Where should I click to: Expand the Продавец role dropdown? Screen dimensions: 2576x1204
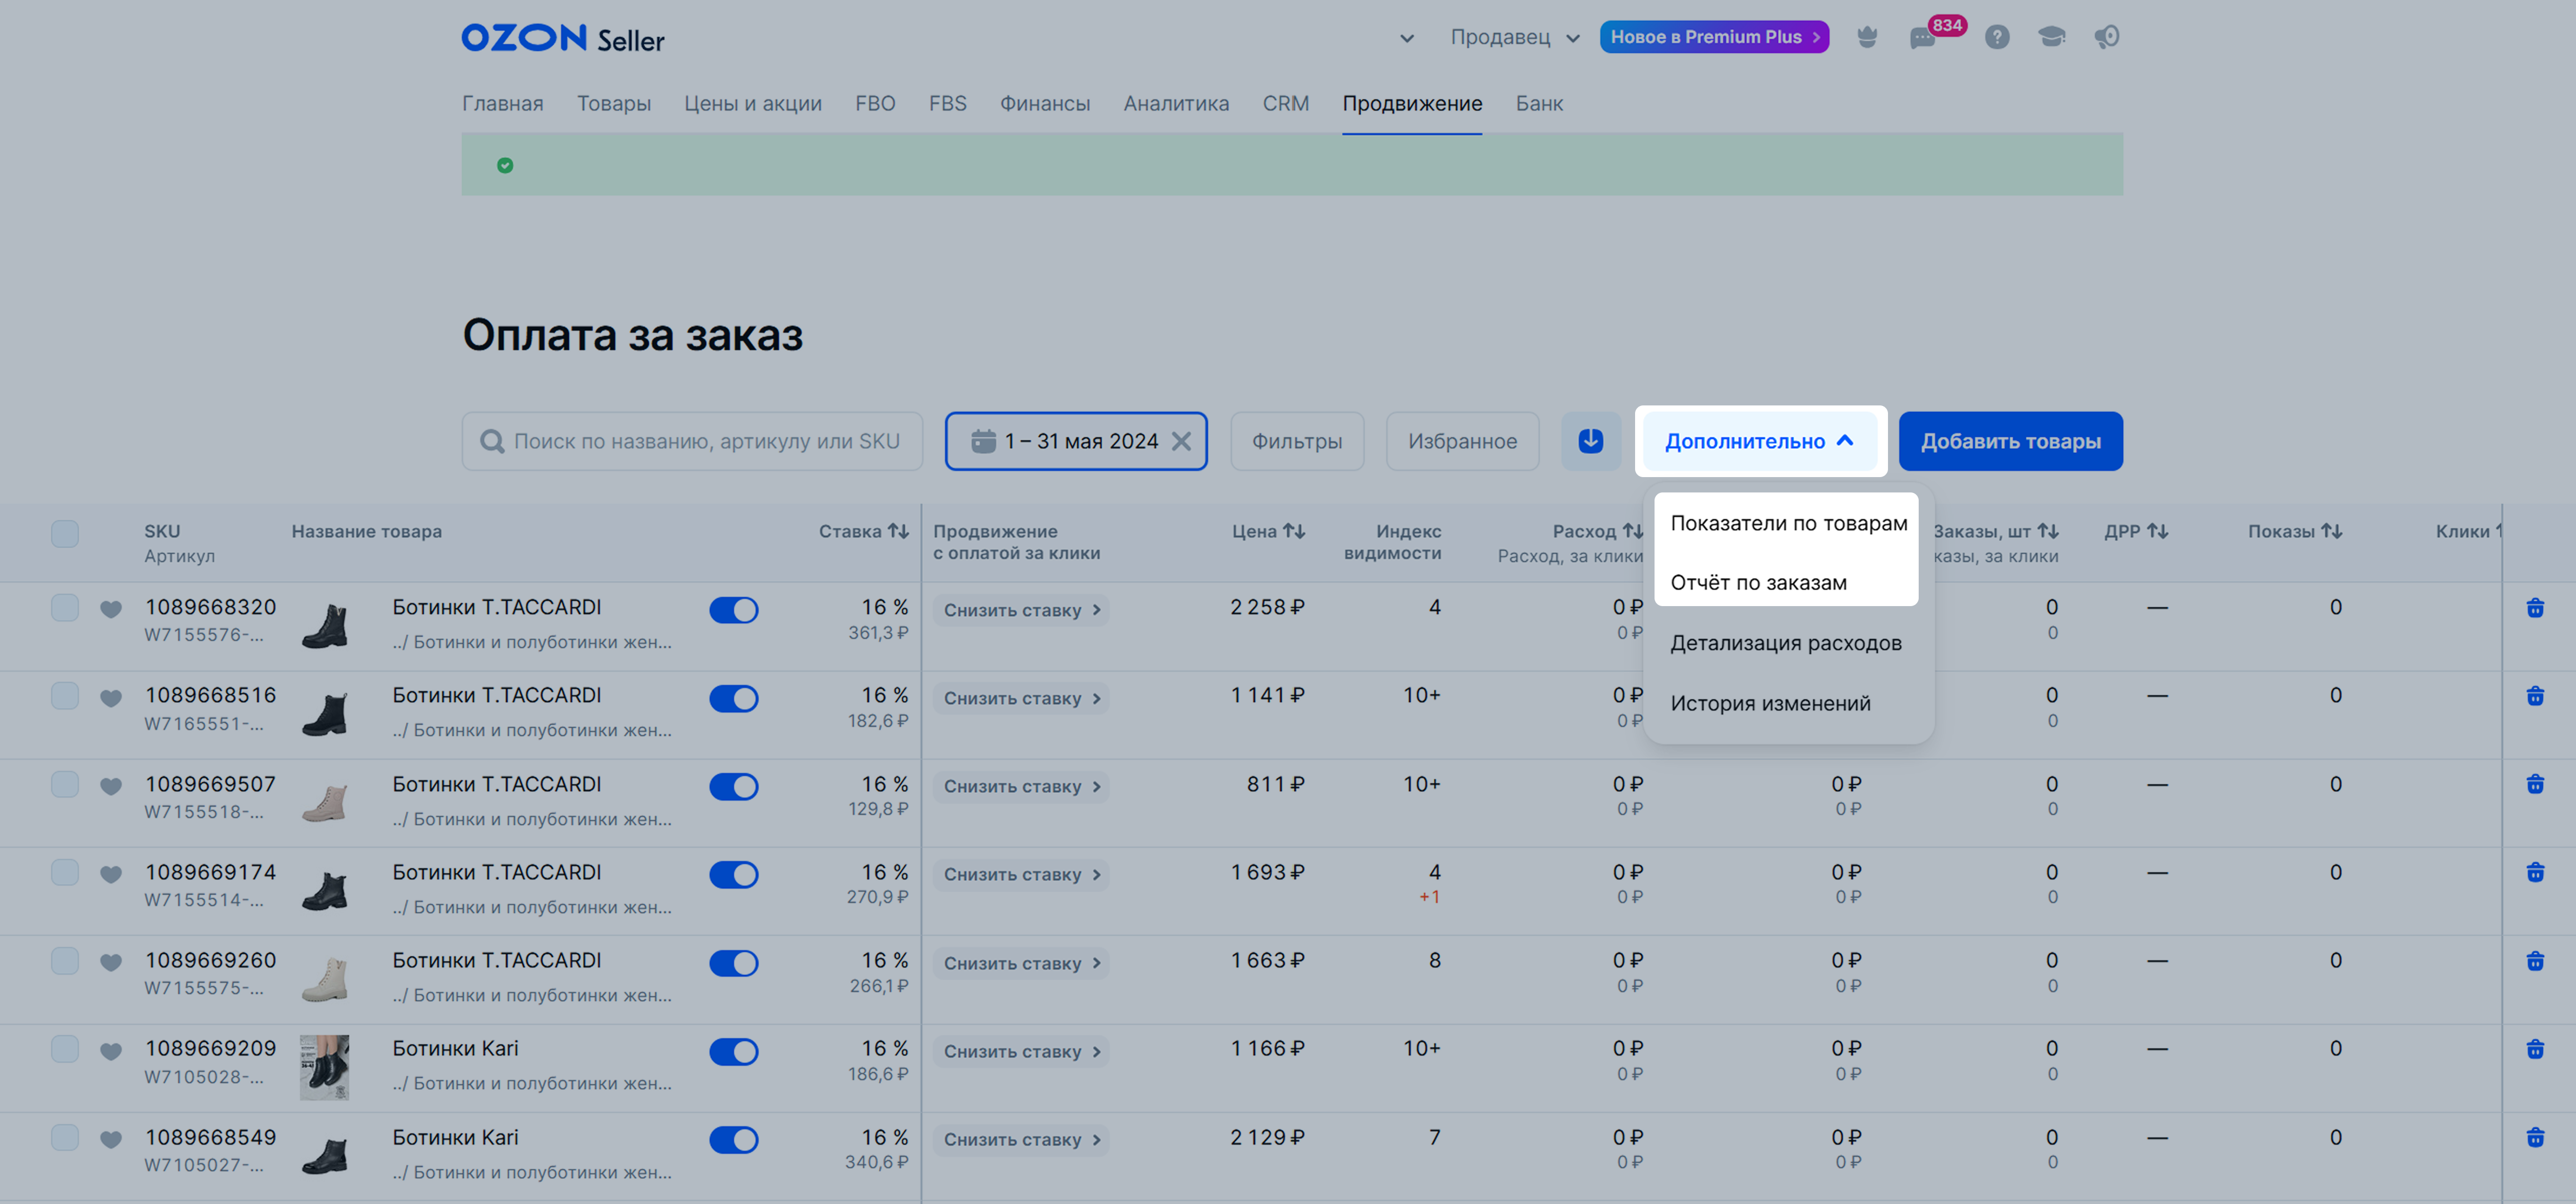click(x=1515, y=37)
